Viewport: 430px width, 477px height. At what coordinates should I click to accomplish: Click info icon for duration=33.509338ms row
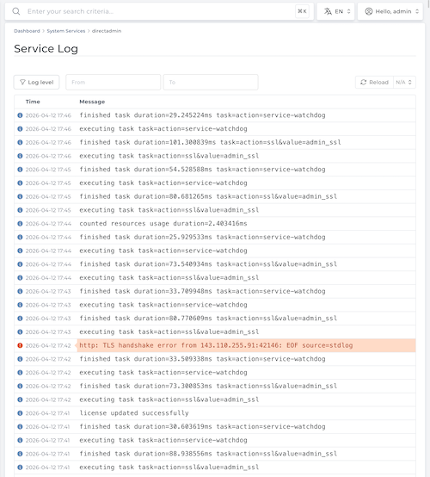pyautogui.click(x=20, y=359)
